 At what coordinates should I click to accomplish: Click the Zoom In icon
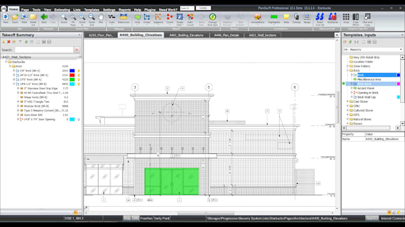(x=82, y=17)
